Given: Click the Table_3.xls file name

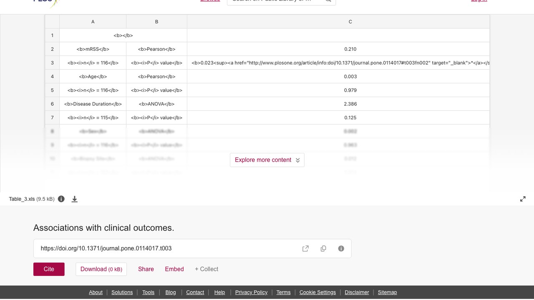Looking at the screenshot, I should click(22, 199).
